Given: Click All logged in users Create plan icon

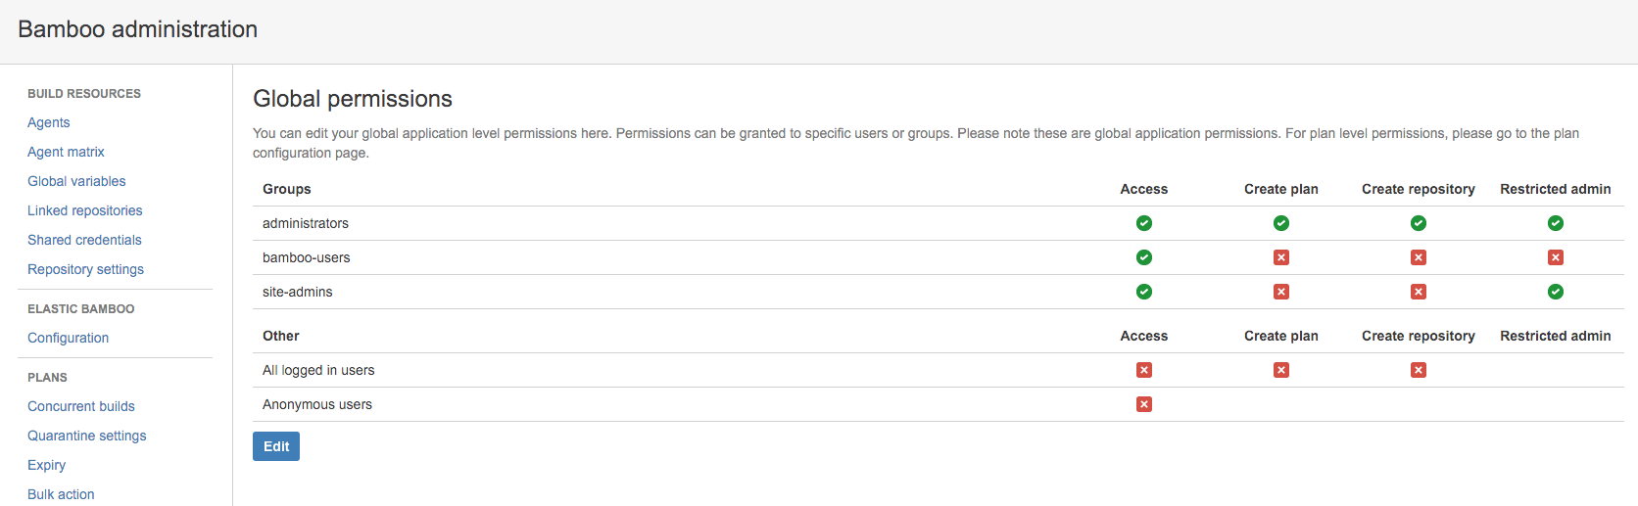Looking at the screenshot, I should point(1280,370).
